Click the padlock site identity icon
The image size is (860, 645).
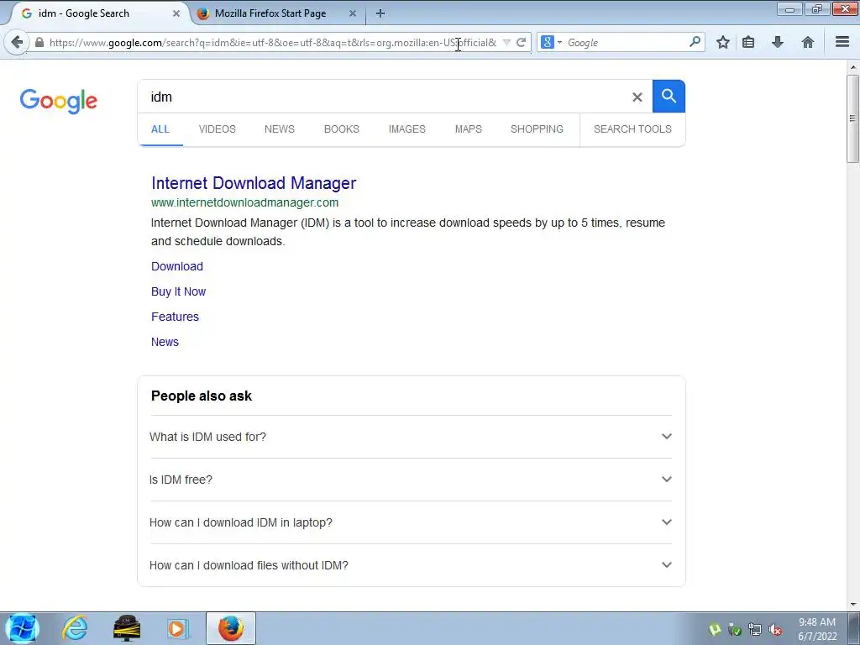pos(39,42)
